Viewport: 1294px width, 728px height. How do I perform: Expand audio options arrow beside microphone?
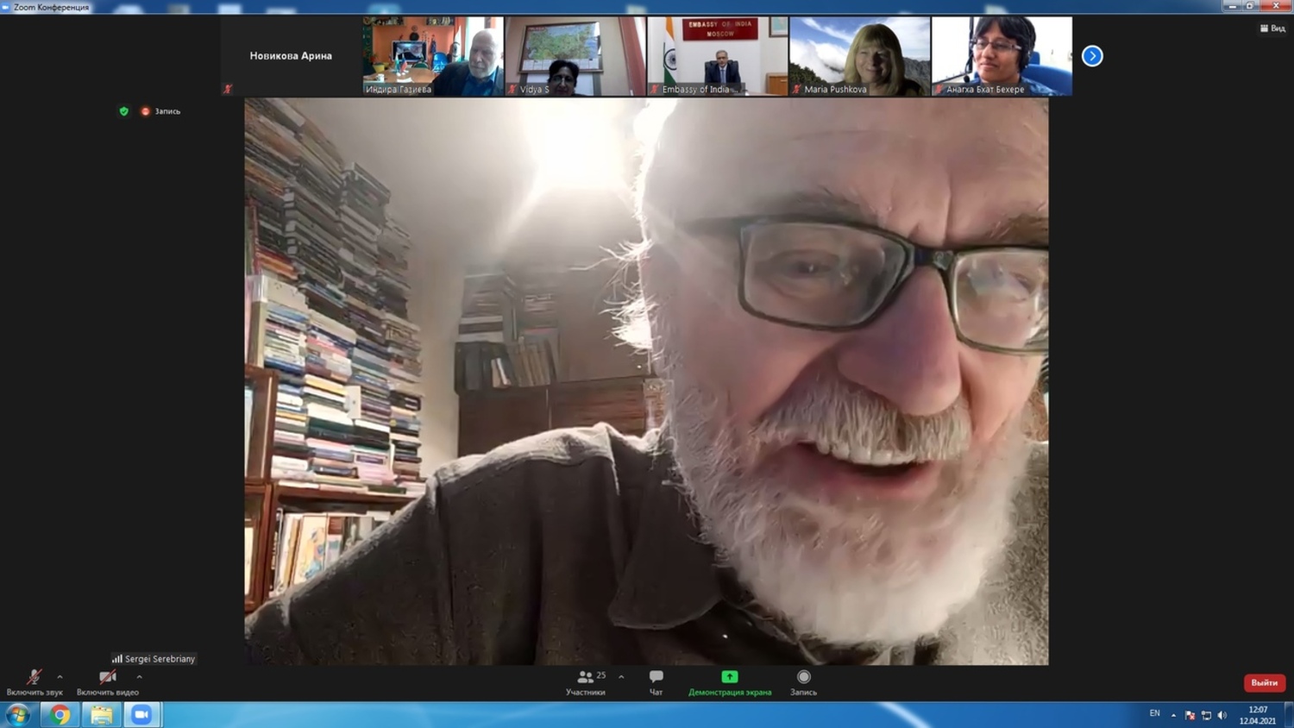click(x=60, y=677)
